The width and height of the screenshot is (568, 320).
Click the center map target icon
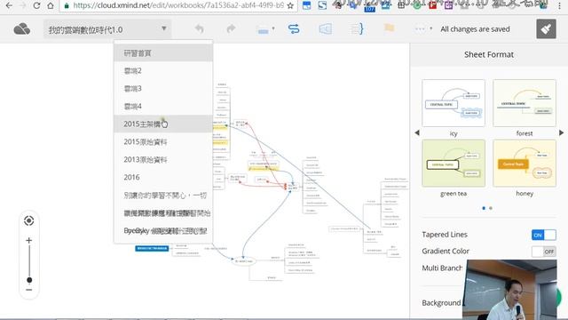tap(29, 220)
